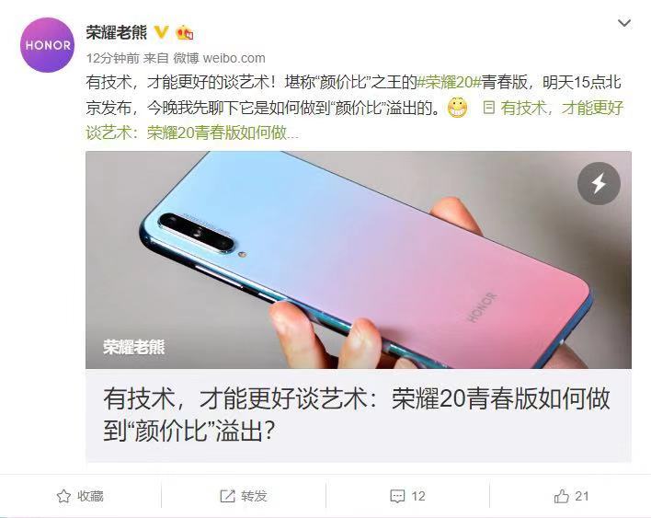651x518 pixels.
Task: Expand the post options chevron
Action: coord(624,23)
